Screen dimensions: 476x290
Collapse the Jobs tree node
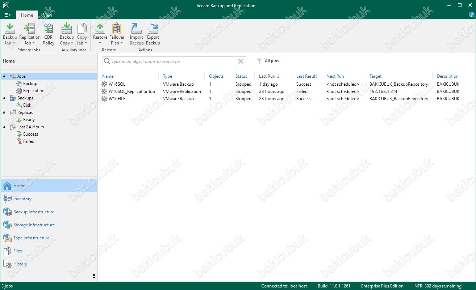(x=4, y=76)
